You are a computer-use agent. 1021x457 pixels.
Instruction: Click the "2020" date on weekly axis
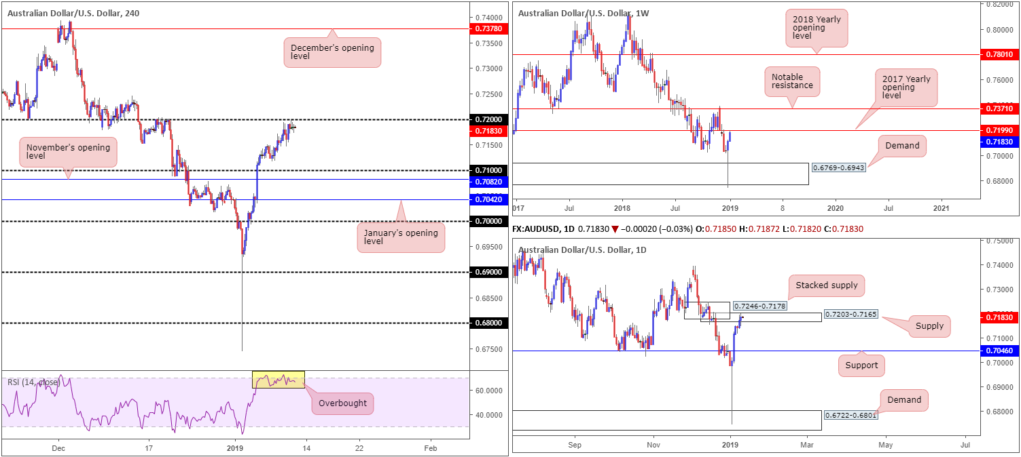pyautogui.click(x=836, y=210)
